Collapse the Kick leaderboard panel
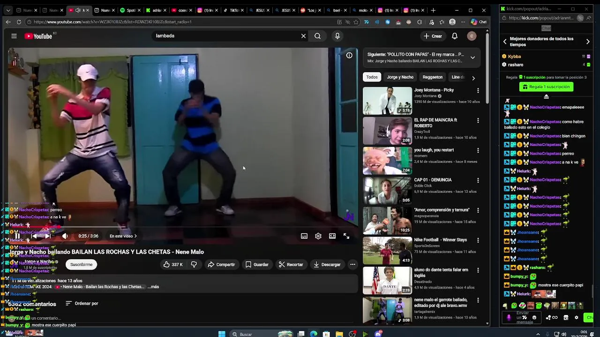Screen dimensions: 600x337 point(546,96)
